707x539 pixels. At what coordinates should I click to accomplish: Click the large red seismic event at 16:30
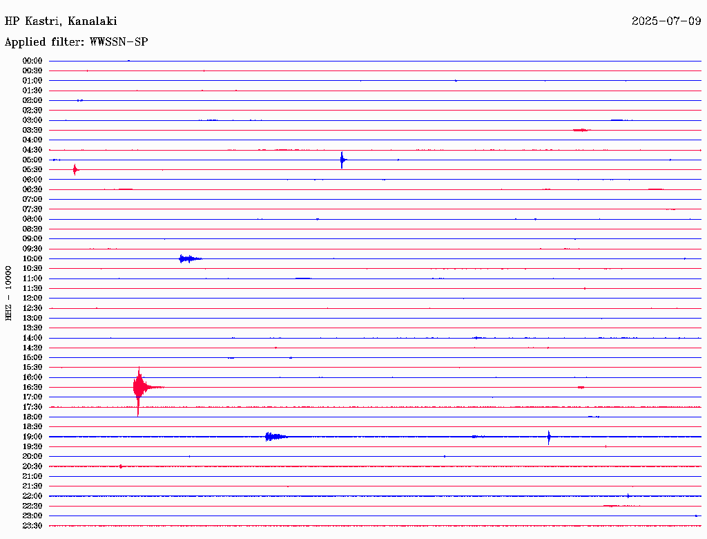coord(141,388)
